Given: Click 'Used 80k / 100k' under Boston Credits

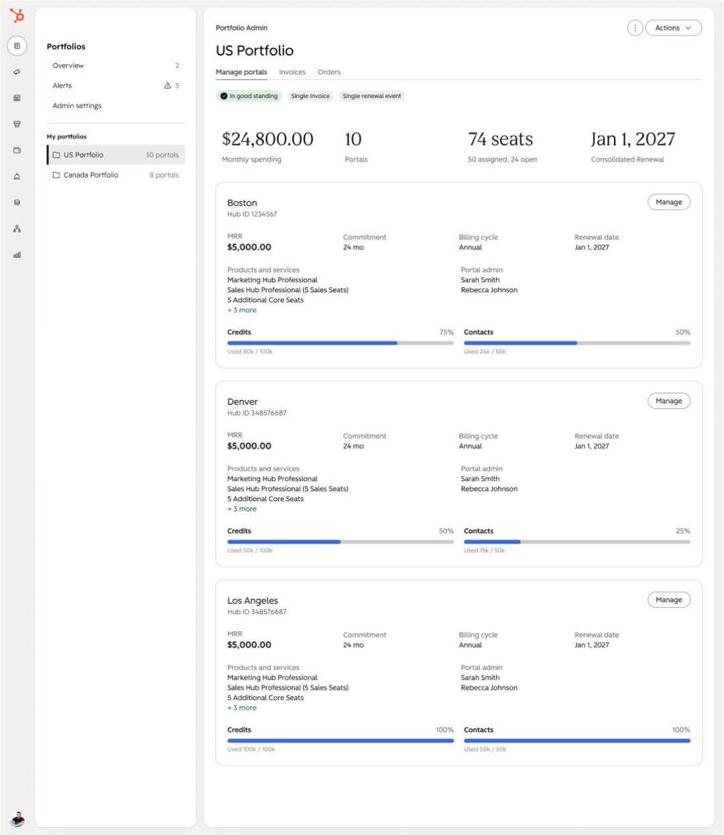Looking at the screenshot, I should pos(250,352).
